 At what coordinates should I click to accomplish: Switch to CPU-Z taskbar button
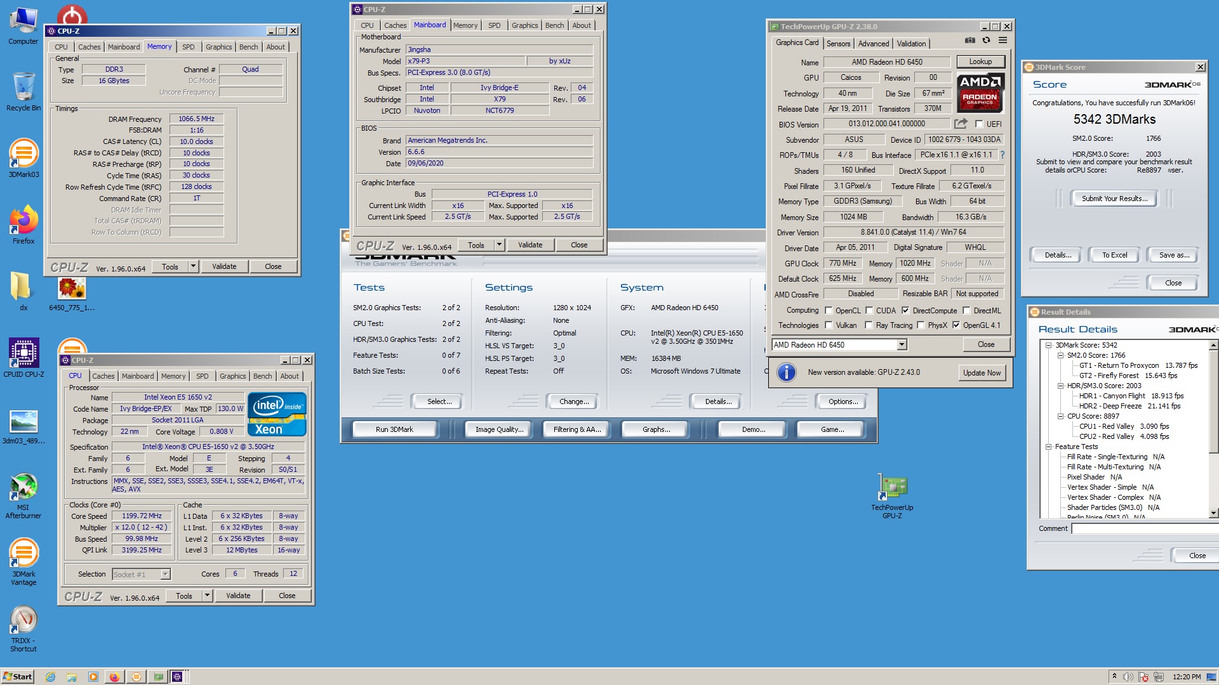178,677
